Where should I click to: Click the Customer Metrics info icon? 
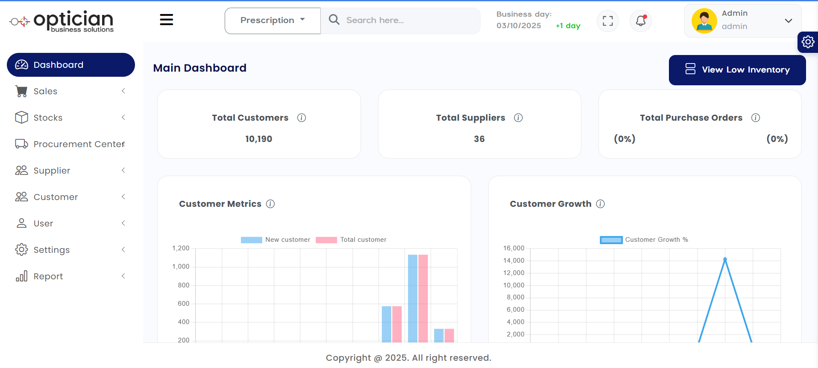270,204
